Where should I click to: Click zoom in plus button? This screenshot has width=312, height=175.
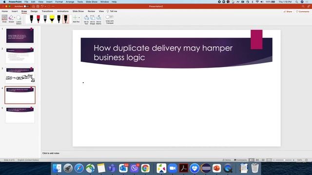click(x=293, y=160)
